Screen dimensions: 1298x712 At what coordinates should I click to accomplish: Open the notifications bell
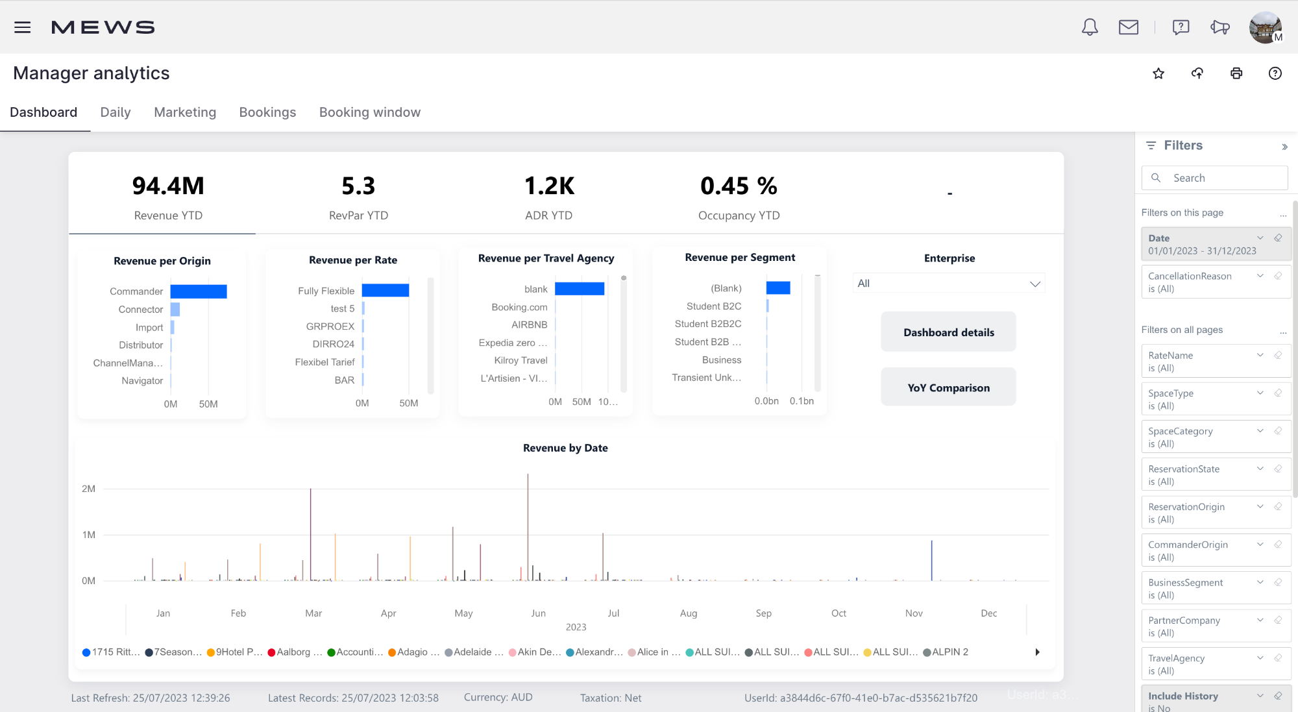click(x=1090, y=27)
